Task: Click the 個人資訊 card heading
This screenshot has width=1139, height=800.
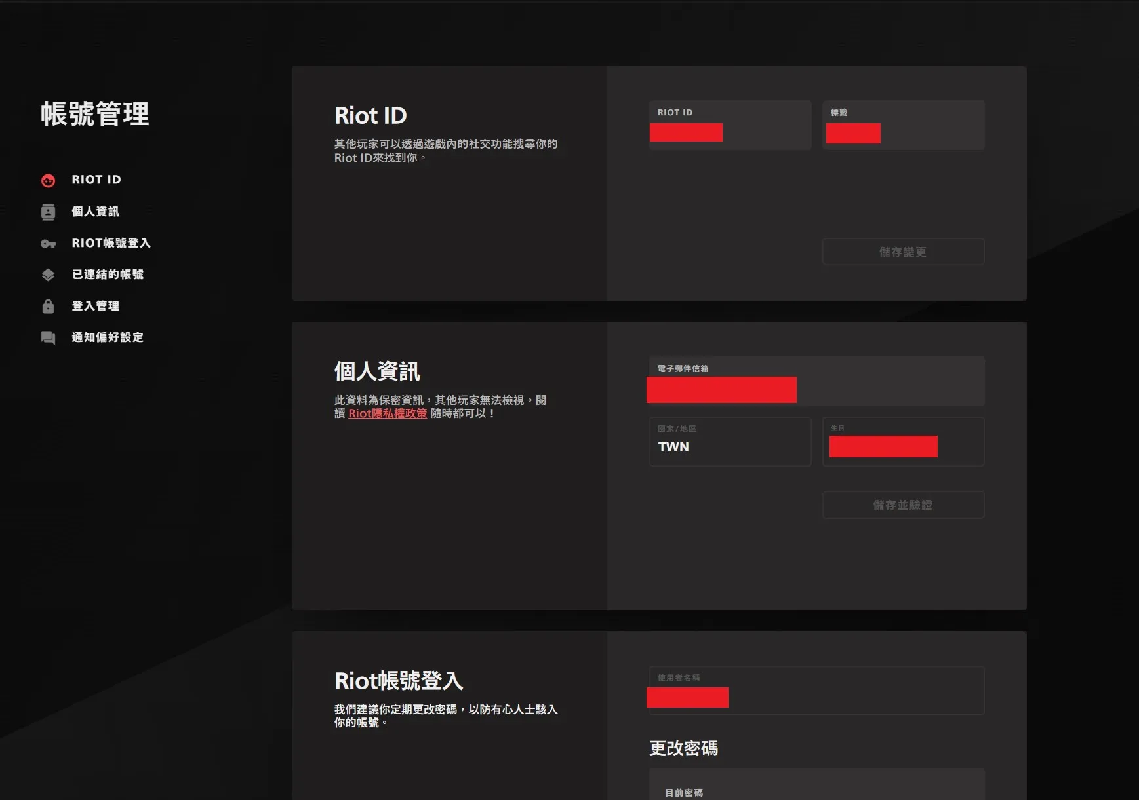Action: [377, 371]
